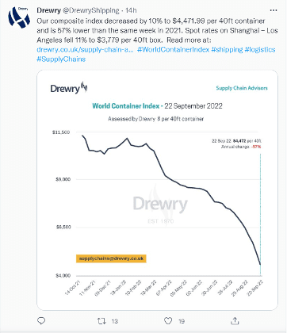Click the supplychains@drewry.co.uk yellow label
The image size is (287, 333).
[111, 258]
